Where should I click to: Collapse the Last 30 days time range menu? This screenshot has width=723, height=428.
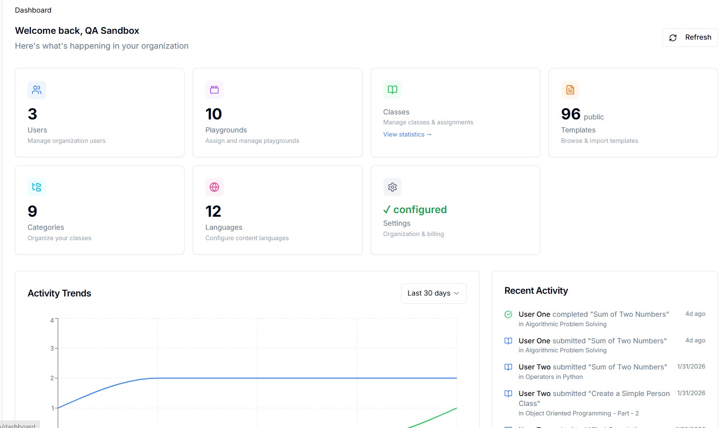(433, 293)
